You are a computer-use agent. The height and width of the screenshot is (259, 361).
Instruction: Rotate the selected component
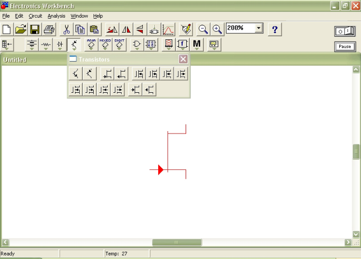(x=112, y=30)
